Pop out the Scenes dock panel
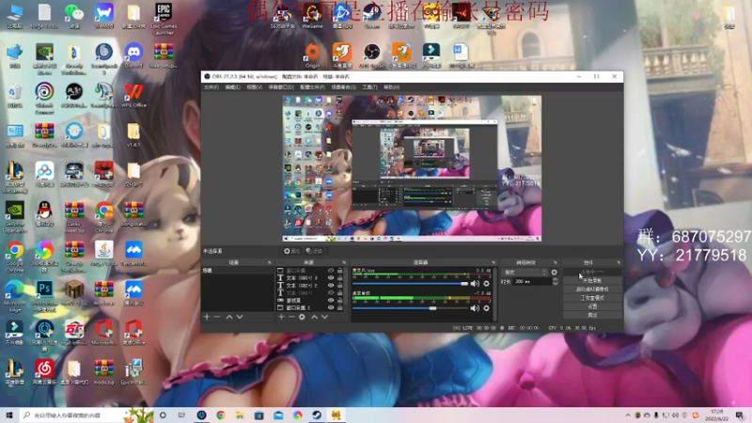This screenshot has height=423, width=752. pos(269,262)
